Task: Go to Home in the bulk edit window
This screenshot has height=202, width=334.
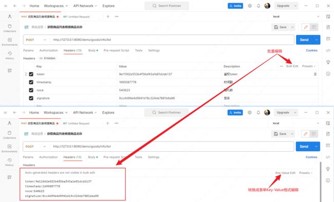Action: pyautogui.click(x=34, y=112)
